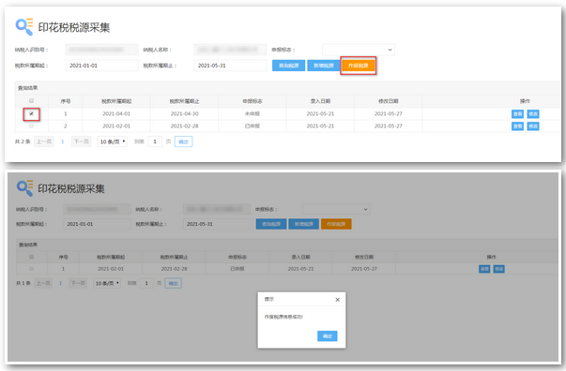Click the go-to-page input in the dimmed pagination

146,284
